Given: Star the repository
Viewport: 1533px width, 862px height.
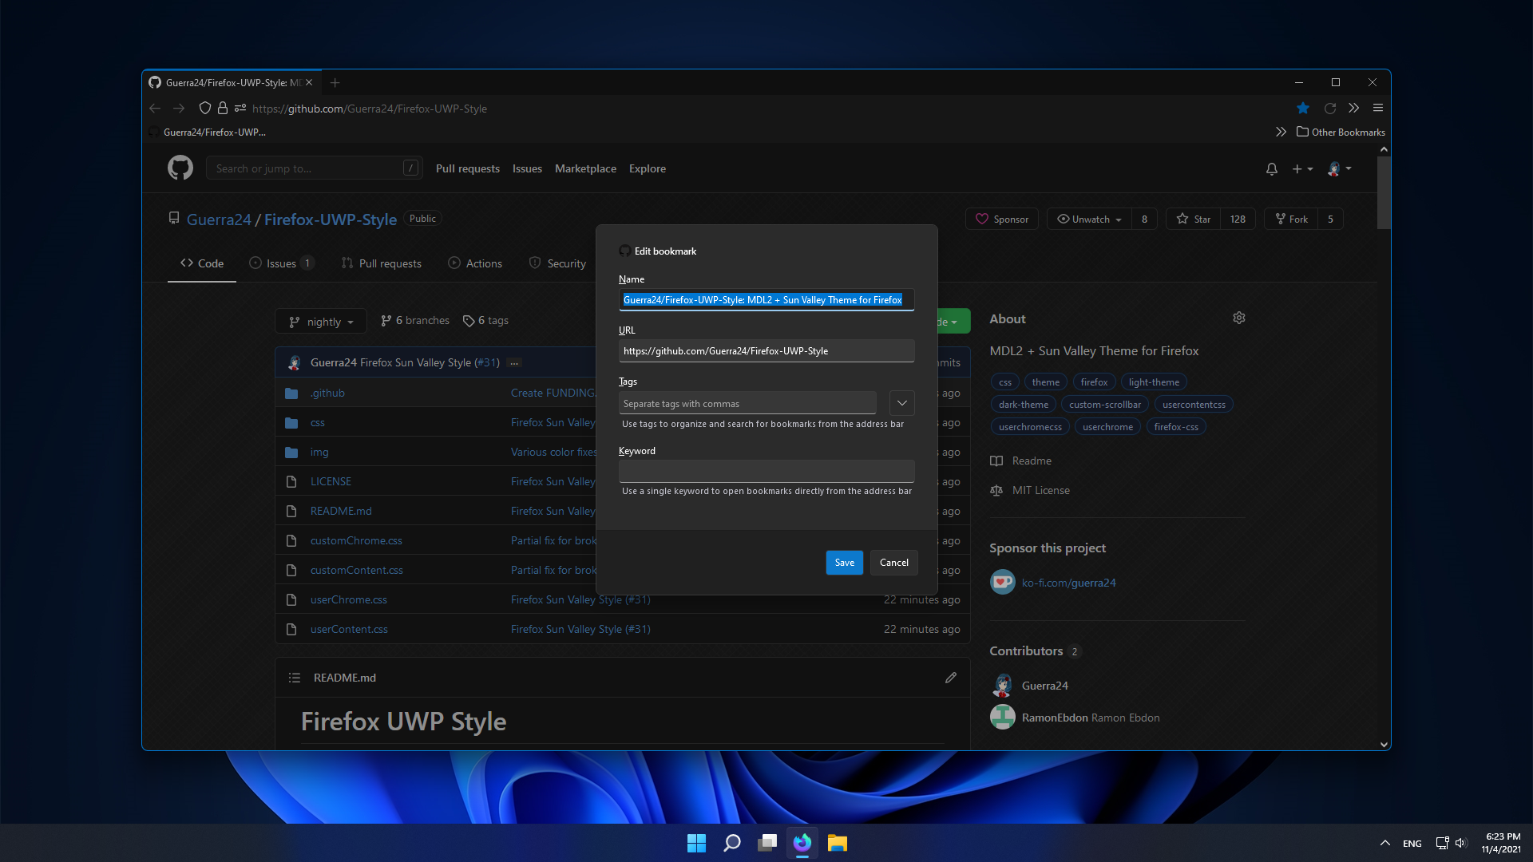Looking at the screenshot, I should pos(1194,219).
